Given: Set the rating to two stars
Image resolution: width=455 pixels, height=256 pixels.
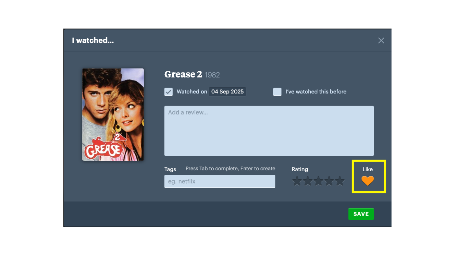Looking at the screenshot, I should click(x=308, y=181).
